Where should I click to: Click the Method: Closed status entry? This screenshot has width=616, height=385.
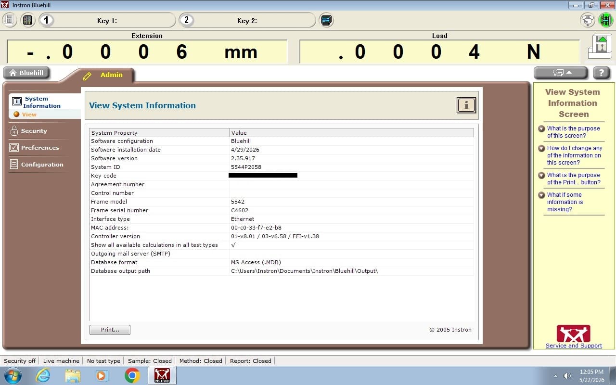[x=201, y=361]
